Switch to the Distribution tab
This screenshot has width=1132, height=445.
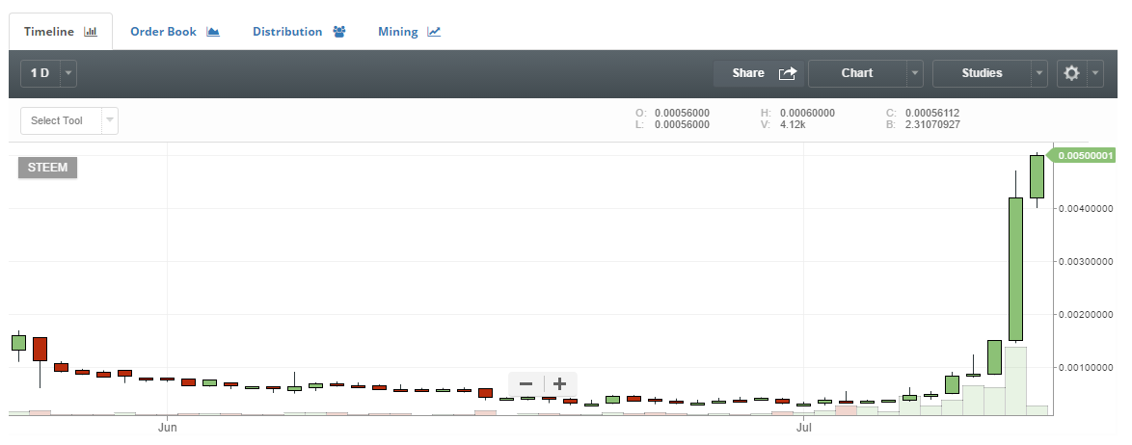coord(300,32)
